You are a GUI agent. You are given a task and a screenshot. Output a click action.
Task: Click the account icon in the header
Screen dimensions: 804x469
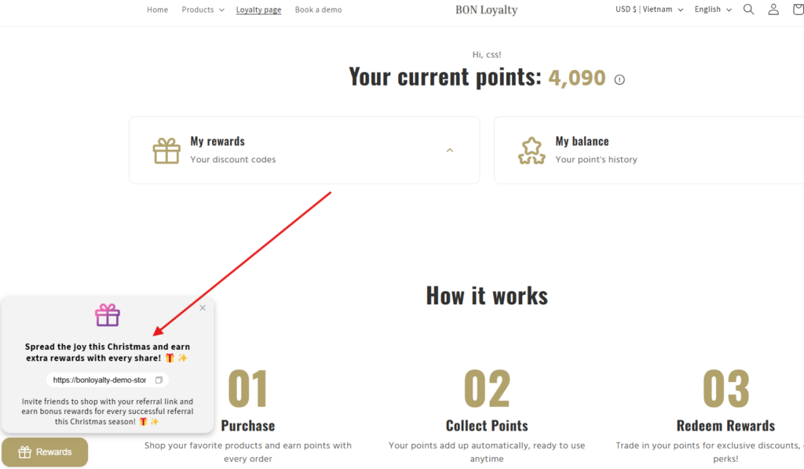click(773, 9)
